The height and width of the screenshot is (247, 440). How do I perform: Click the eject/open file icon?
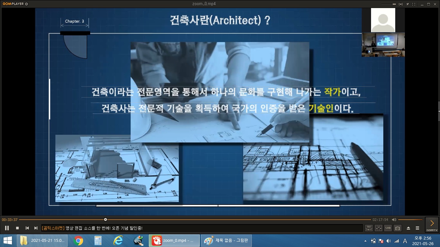click(x=408, y=228)
